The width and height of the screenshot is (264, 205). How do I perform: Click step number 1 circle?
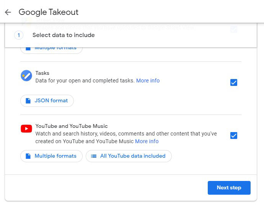pyautogui.click(x=19, y=35)
